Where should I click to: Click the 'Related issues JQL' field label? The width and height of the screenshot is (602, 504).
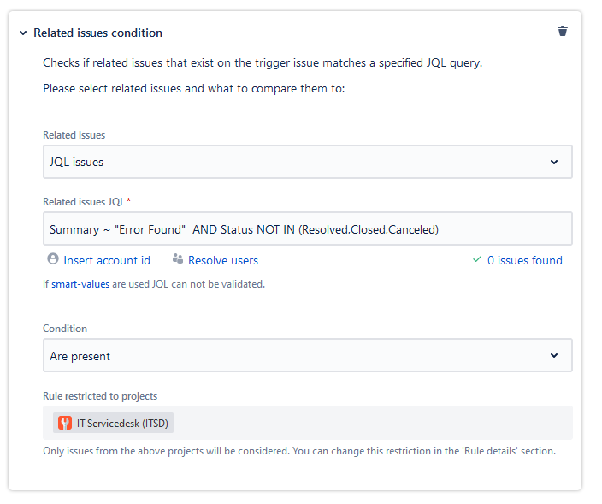point(84,202)
